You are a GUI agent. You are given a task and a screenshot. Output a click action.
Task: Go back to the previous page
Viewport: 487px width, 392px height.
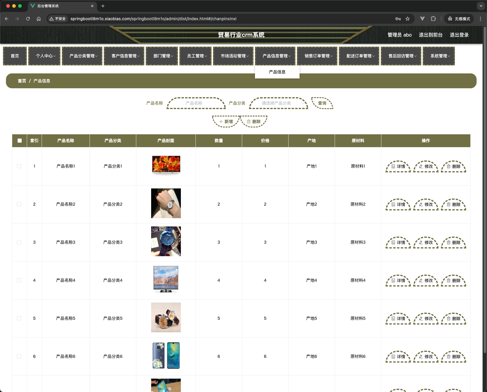click(x=7, y=19)
